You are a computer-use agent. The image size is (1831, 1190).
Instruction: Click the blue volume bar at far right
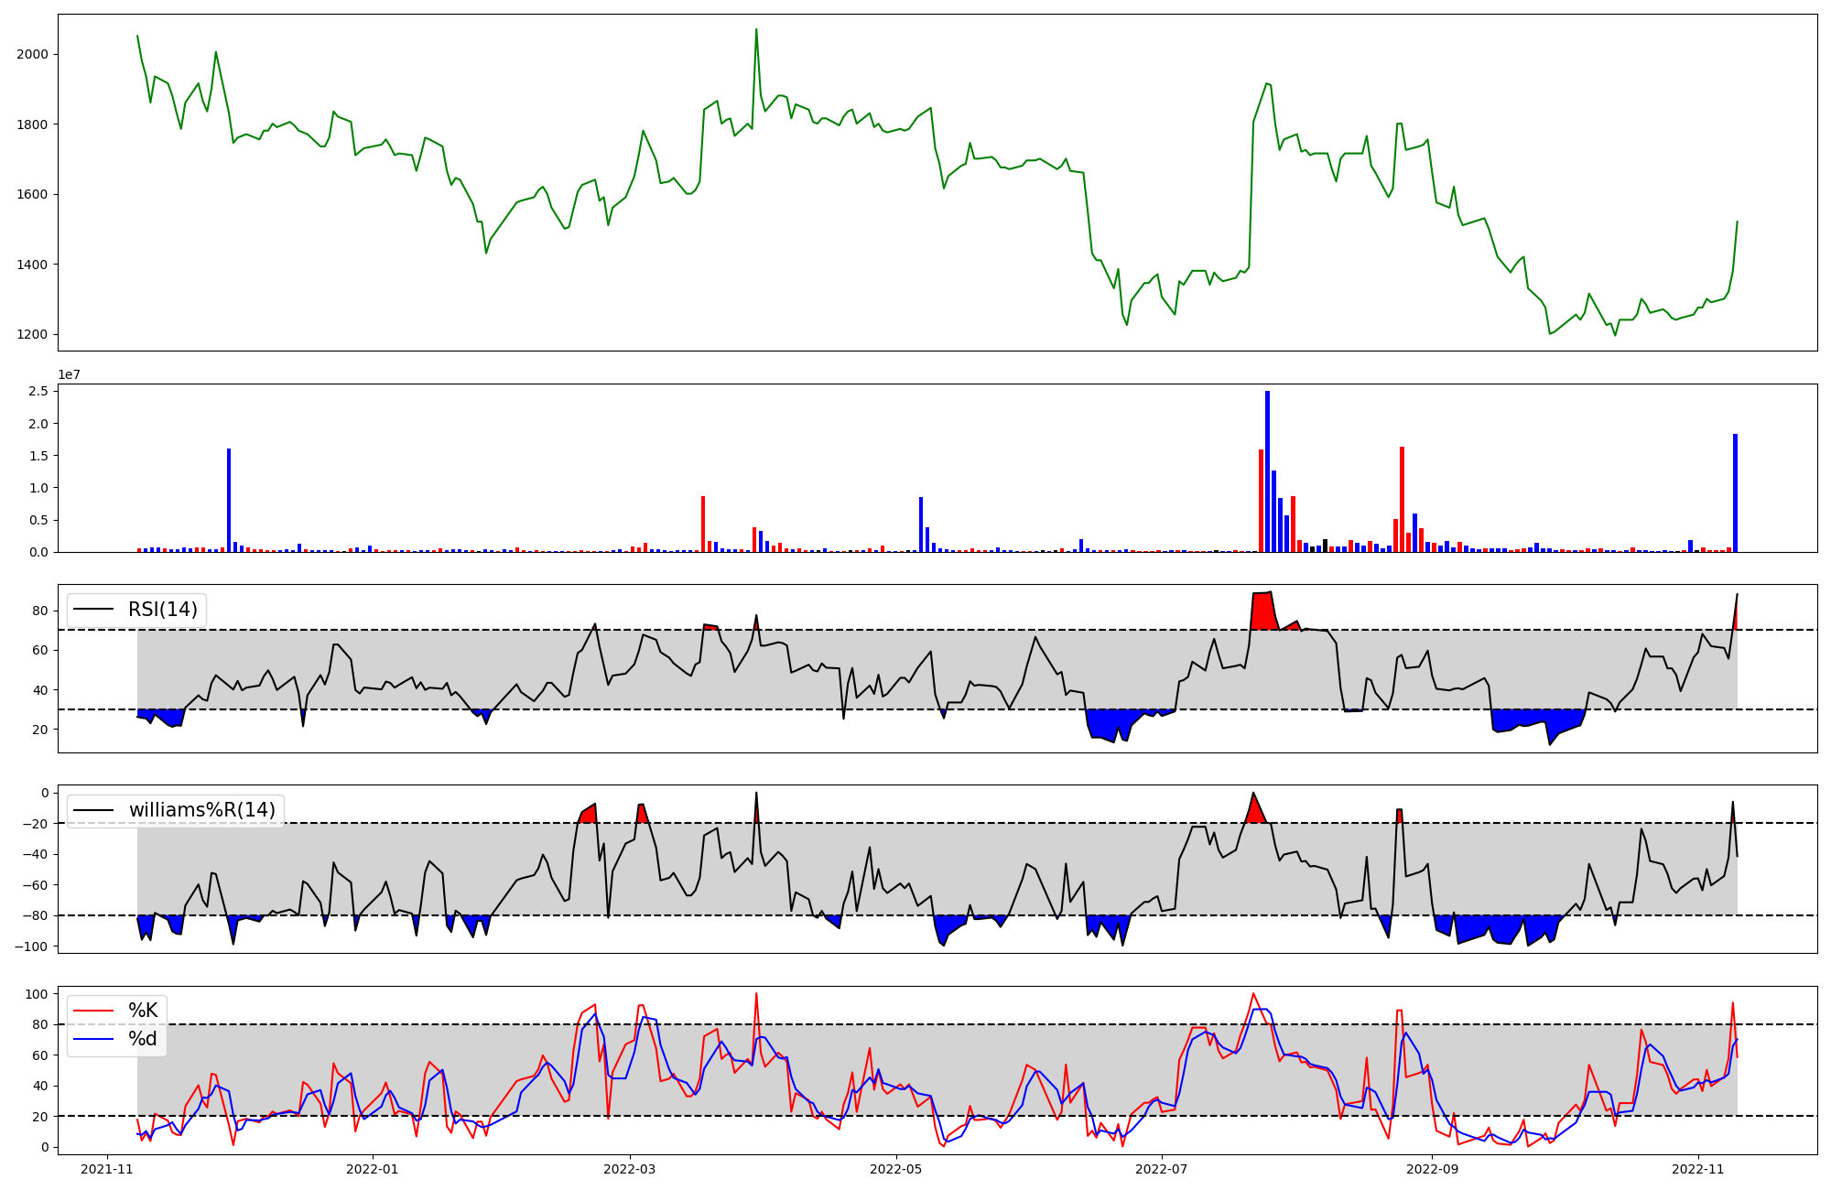click(x=1735, y=494)
